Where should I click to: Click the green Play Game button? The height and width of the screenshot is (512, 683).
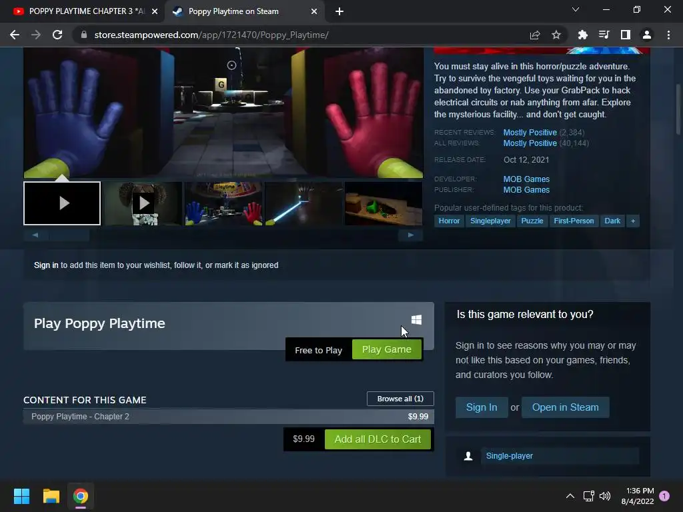[387, 349]
